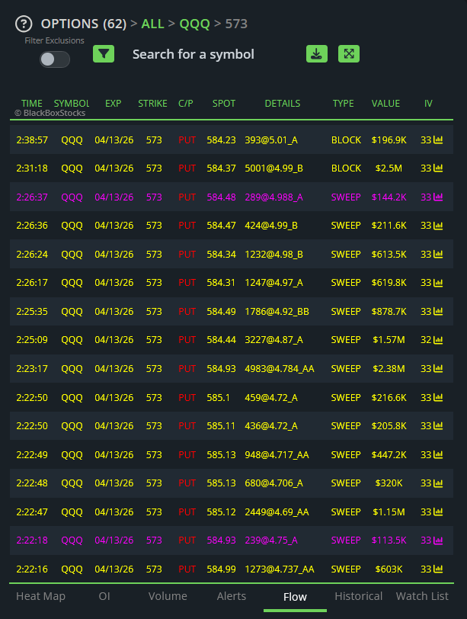Sort by the IV column header
The height and width of the screenshot is (619, 467).
pyautogui.click(x=428, y=104)
